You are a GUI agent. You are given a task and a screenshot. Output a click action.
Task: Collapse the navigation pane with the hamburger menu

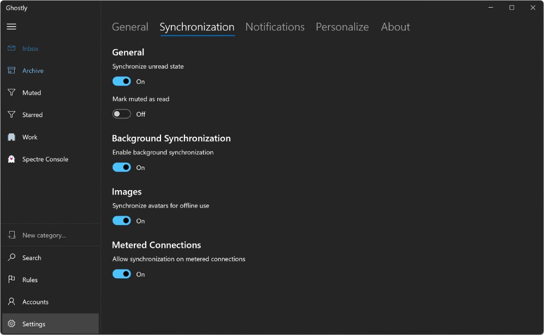(x=11, y=26)
